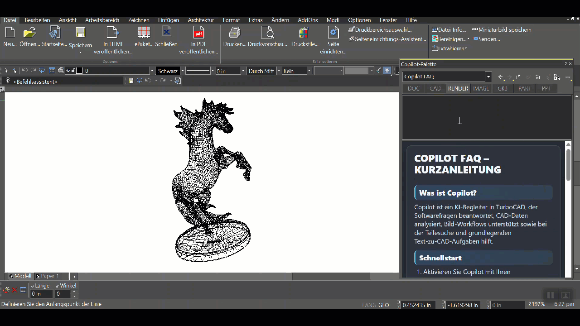Click the home icon in Copilot palette
Viewport: 580px width, 326px height.
537,77
